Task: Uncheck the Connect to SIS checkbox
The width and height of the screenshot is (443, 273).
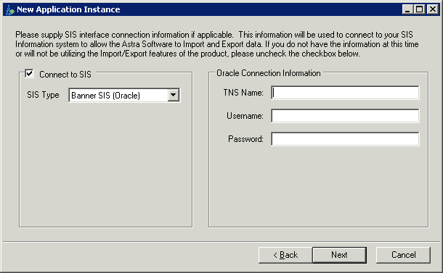Action: point(29,74)
